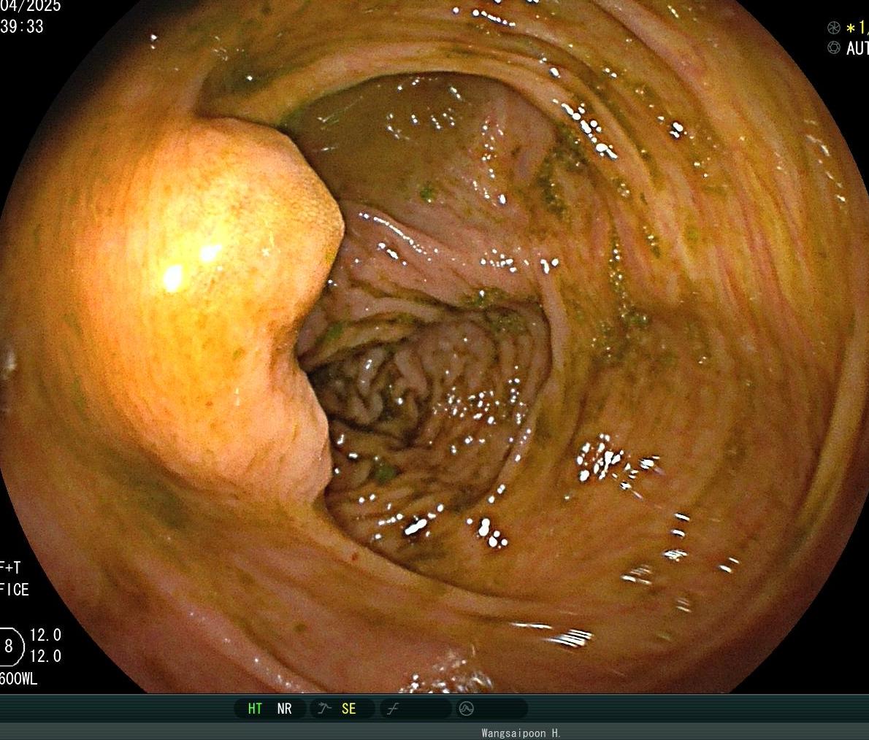Click the FICE mode label
Screen dimensions: 869x740
point(15,590)
